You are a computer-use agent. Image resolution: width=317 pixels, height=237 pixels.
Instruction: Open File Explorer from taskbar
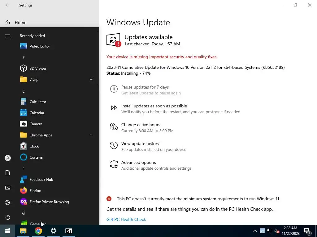[x=23, y=231]
